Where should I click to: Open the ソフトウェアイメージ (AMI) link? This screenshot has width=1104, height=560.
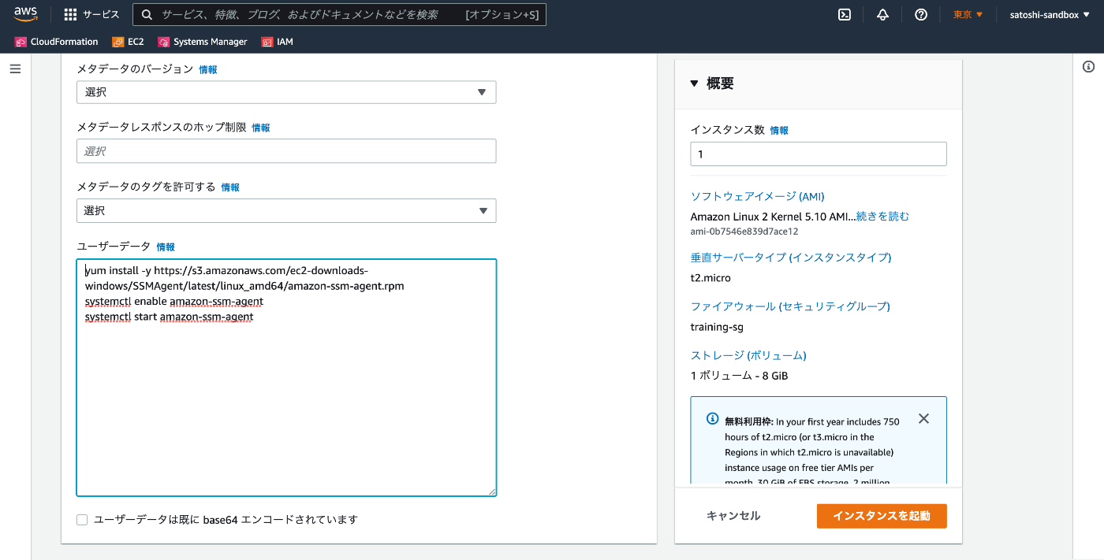[x=757, y=196]
